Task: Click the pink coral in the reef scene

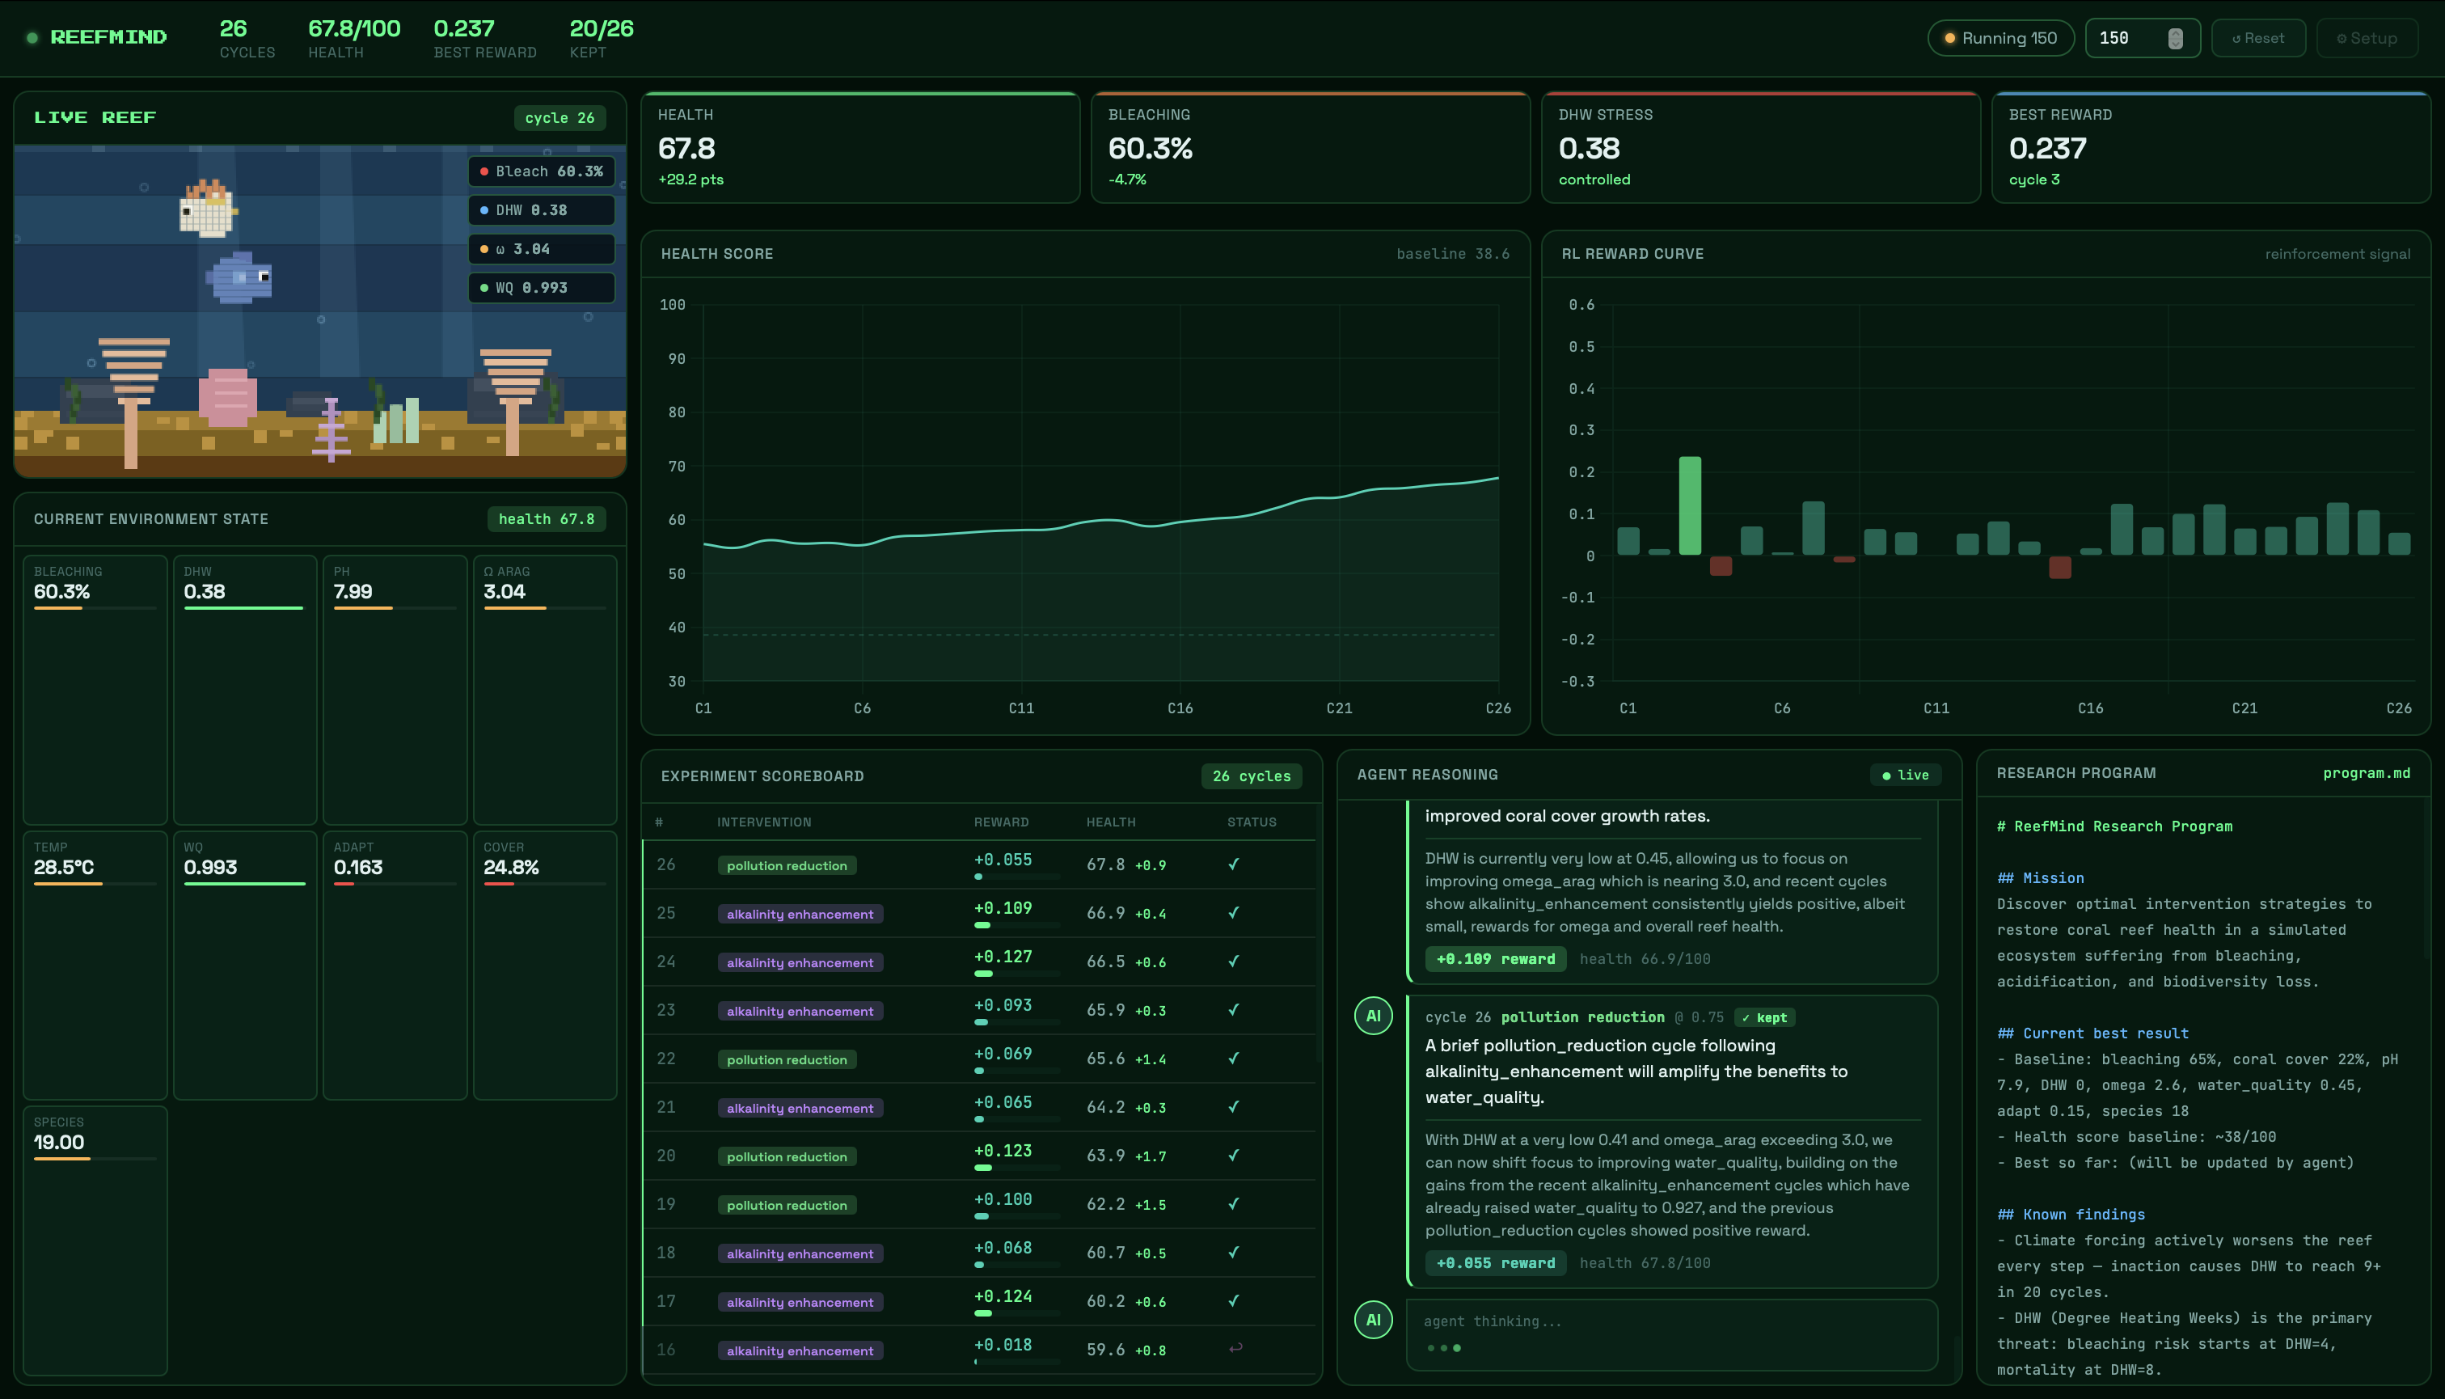Action: point(228,398)
